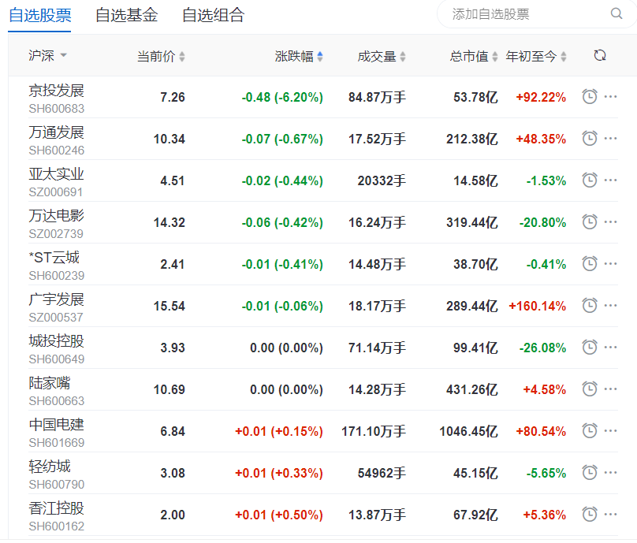The image size is (637, 543).
Task: Click the search magnifier icon
Action: (617, 13)
